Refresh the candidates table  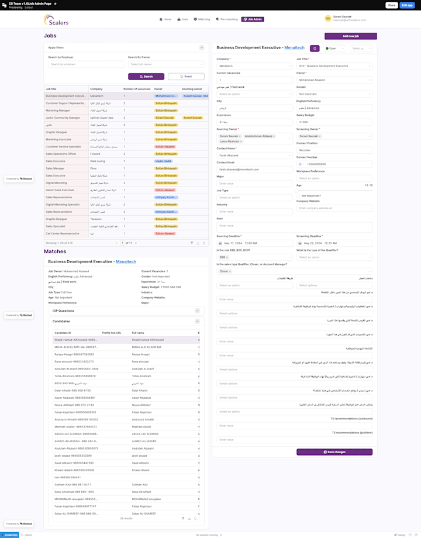click(x=195, y=519)
